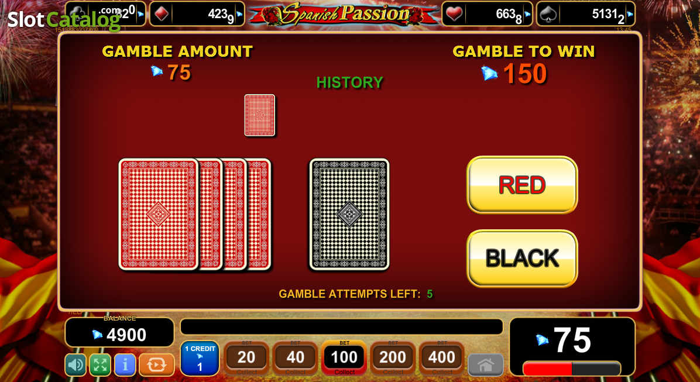This screenshot has width=700, height=382.
Task: Collect with the 40 bet button
Action: (x=295, y=358)
